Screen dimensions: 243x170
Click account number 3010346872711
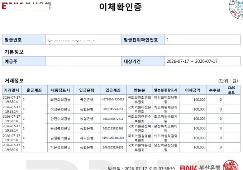[113, 119]
